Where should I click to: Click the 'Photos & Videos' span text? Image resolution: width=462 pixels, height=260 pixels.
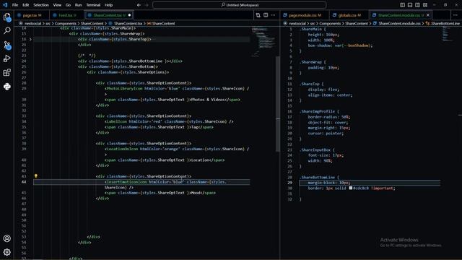click(x=208, y=100)
